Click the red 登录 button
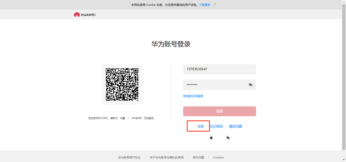Viewport: 346px width, 162px height. pyautogui.click(x=219, y=111)
